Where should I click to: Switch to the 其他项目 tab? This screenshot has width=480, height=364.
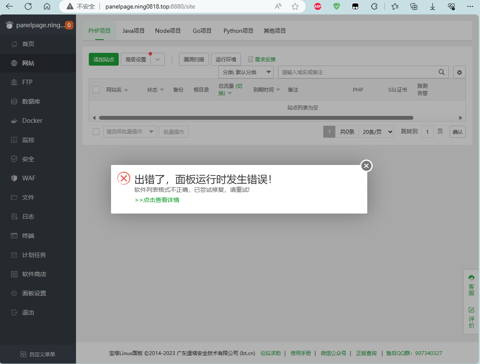(275, 31)
